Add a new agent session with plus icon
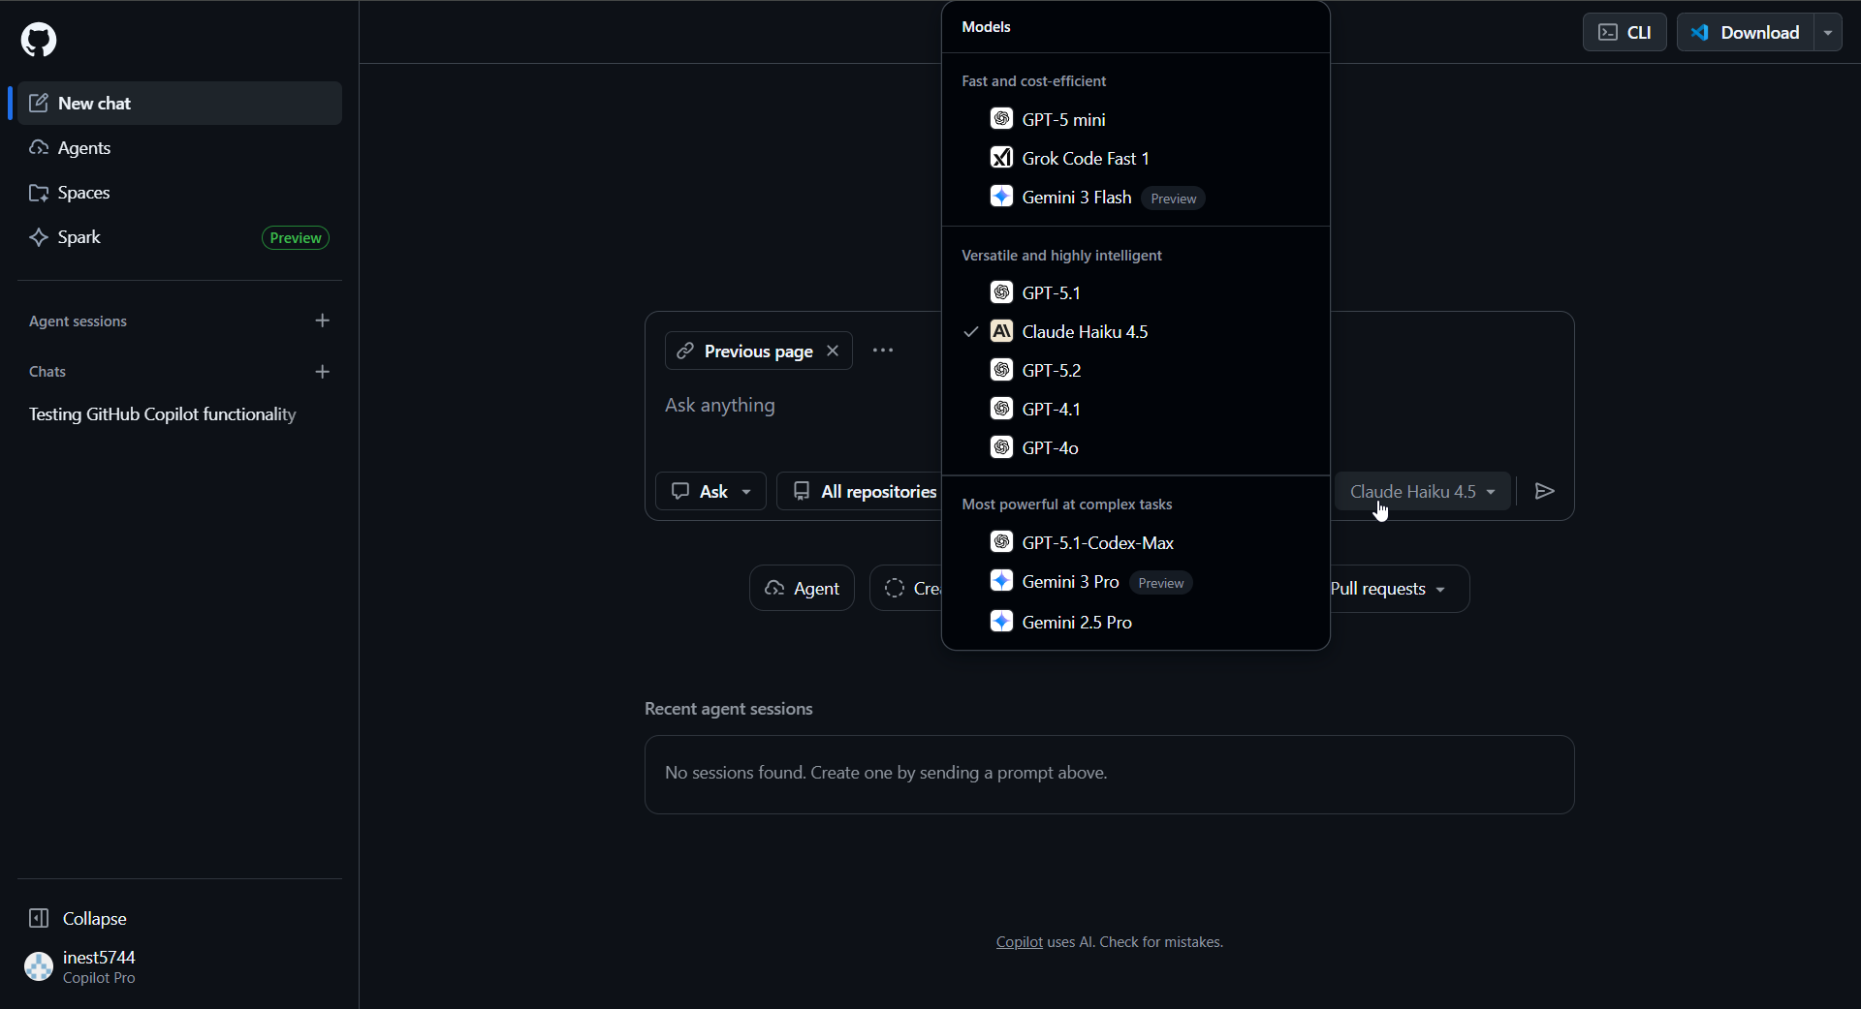Image resolution: width=1861 pixels, height=1009 pixels. pyautogui.click(x=323, y=321)
